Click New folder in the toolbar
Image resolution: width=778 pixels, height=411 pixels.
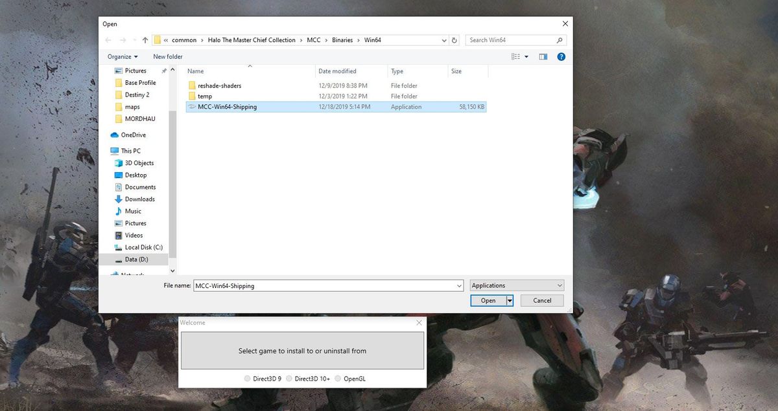(x=167, y=56)
